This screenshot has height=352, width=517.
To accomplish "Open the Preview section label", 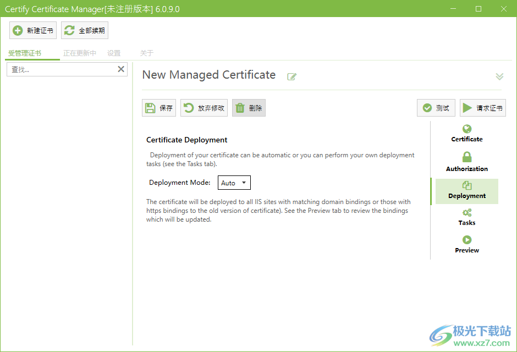I will pyautogui.click(x=467, y=250).
